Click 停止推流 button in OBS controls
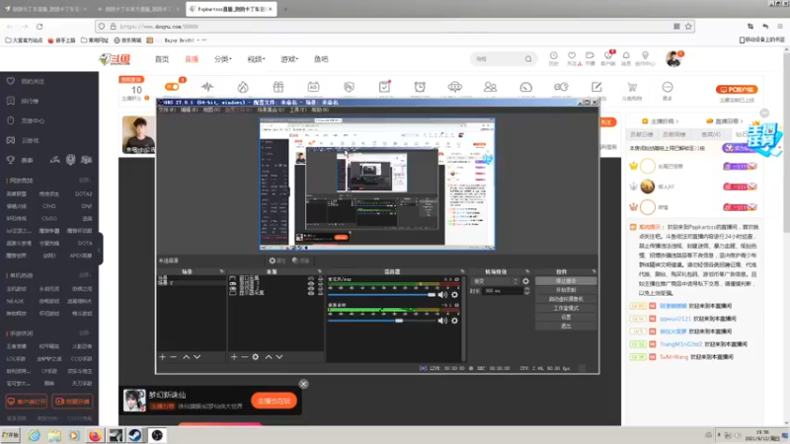 566,281
